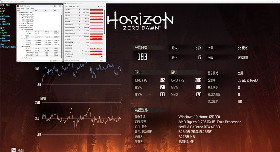Screen dimensions: 280x152
Task: Click the GPU-Z refresh icon
Action: 101,6
